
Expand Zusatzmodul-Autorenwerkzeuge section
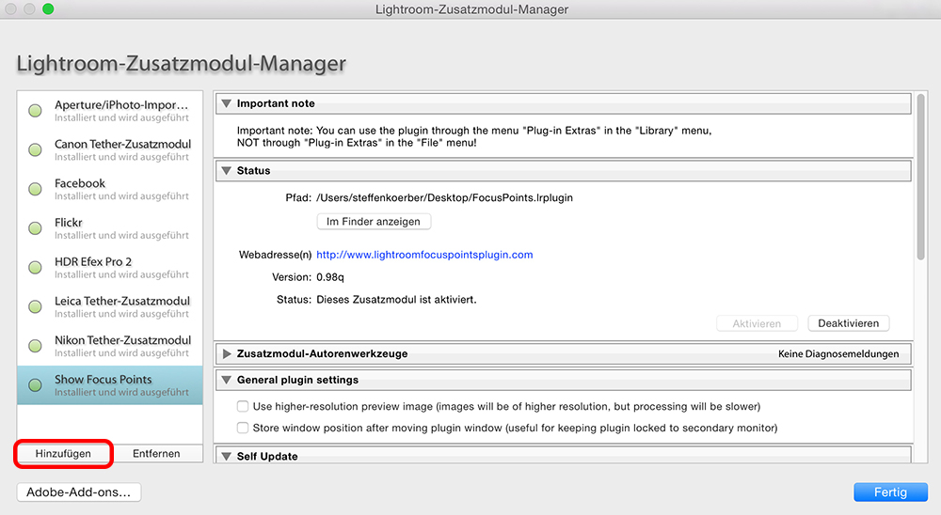227,353
